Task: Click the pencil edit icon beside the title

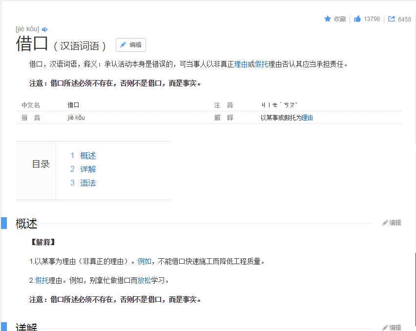Action: coord(123,44)
